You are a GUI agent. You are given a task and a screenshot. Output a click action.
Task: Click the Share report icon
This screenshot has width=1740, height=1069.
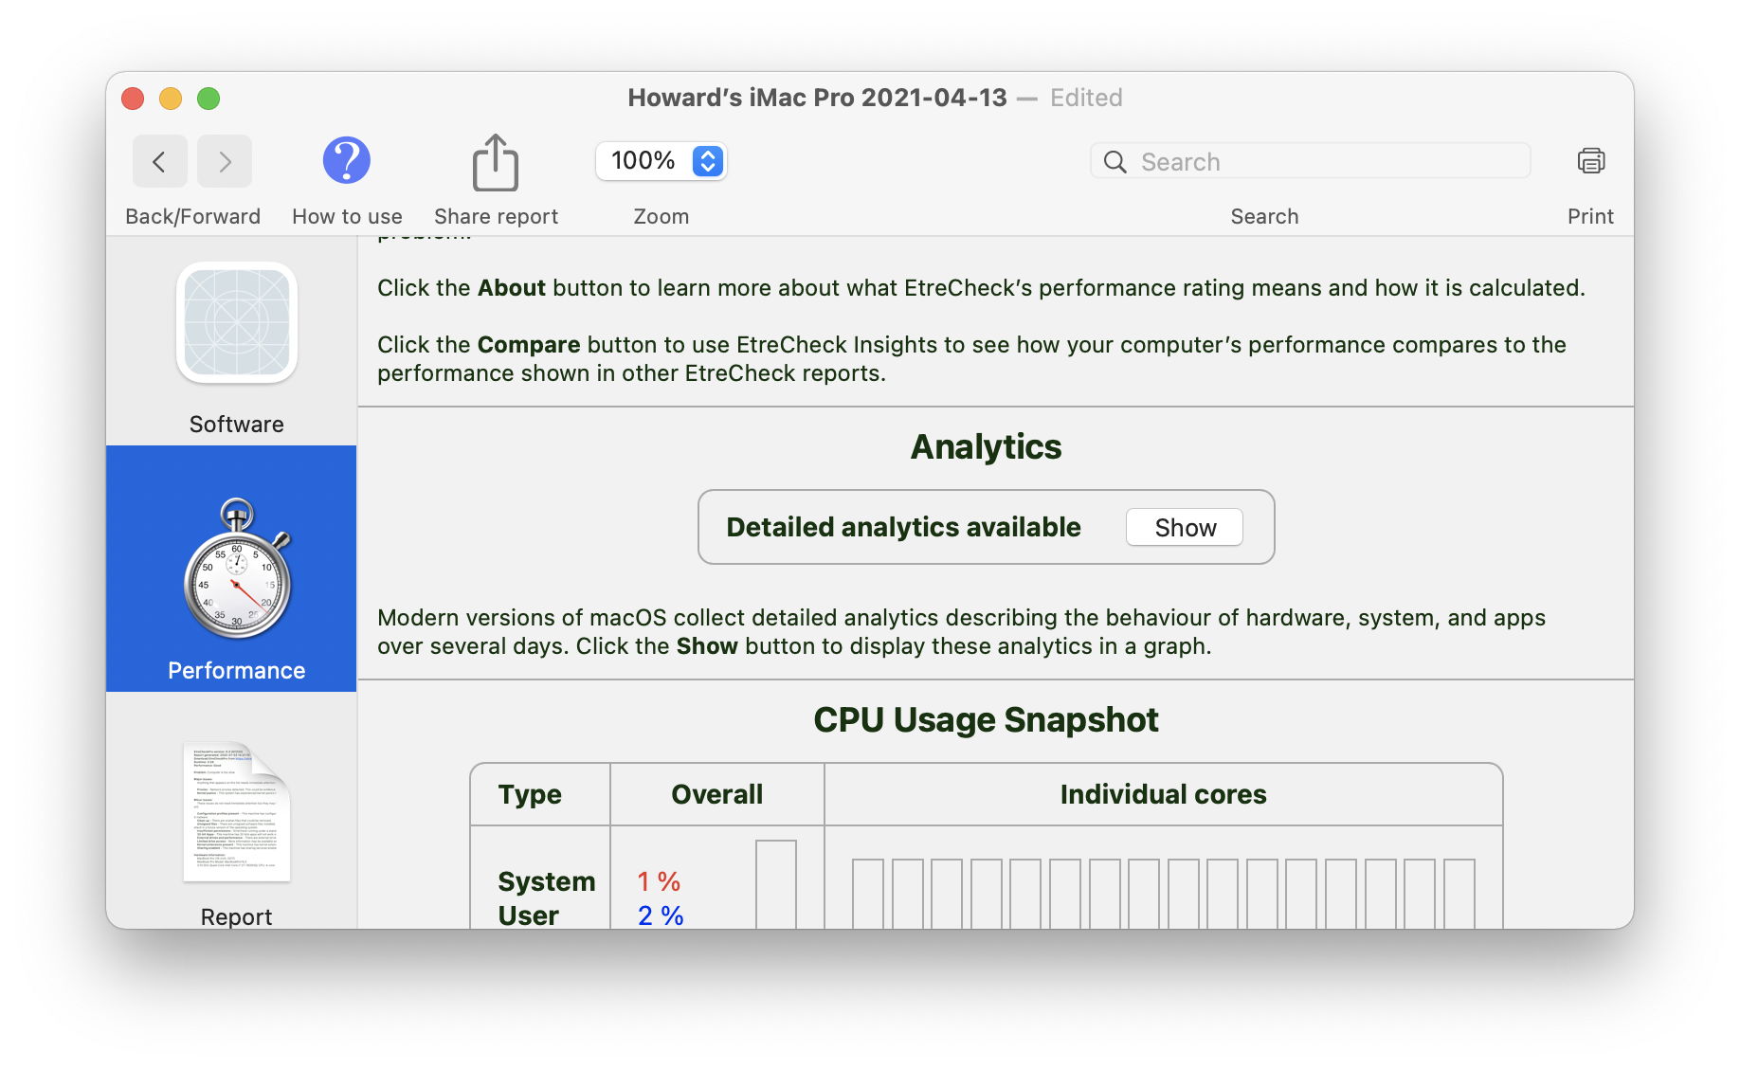point(495,162)
